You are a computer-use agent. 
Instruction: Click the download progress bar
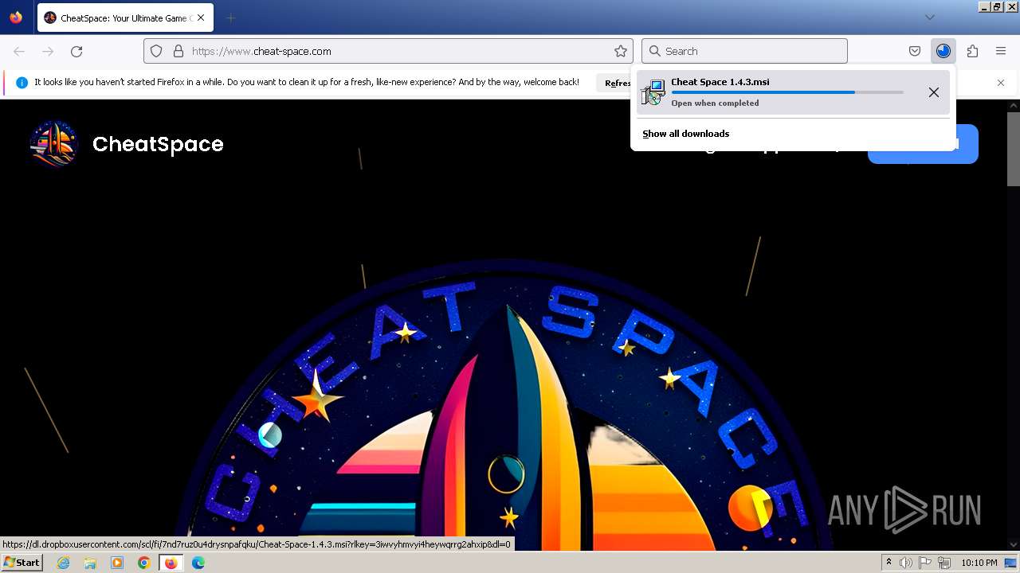[x=787, y=92]
